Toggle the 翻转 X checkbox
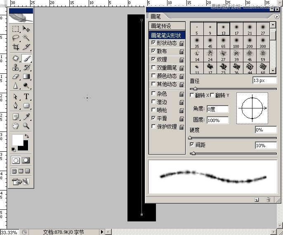 click(192, 95)
